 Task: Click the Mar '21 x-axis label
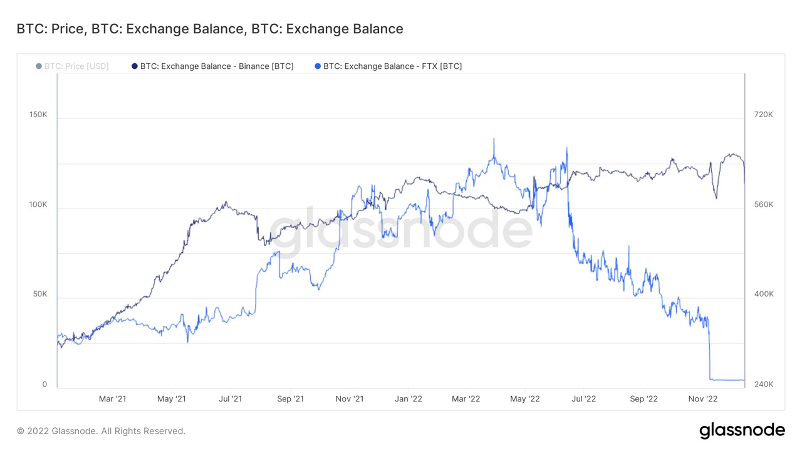click(113, 398)
